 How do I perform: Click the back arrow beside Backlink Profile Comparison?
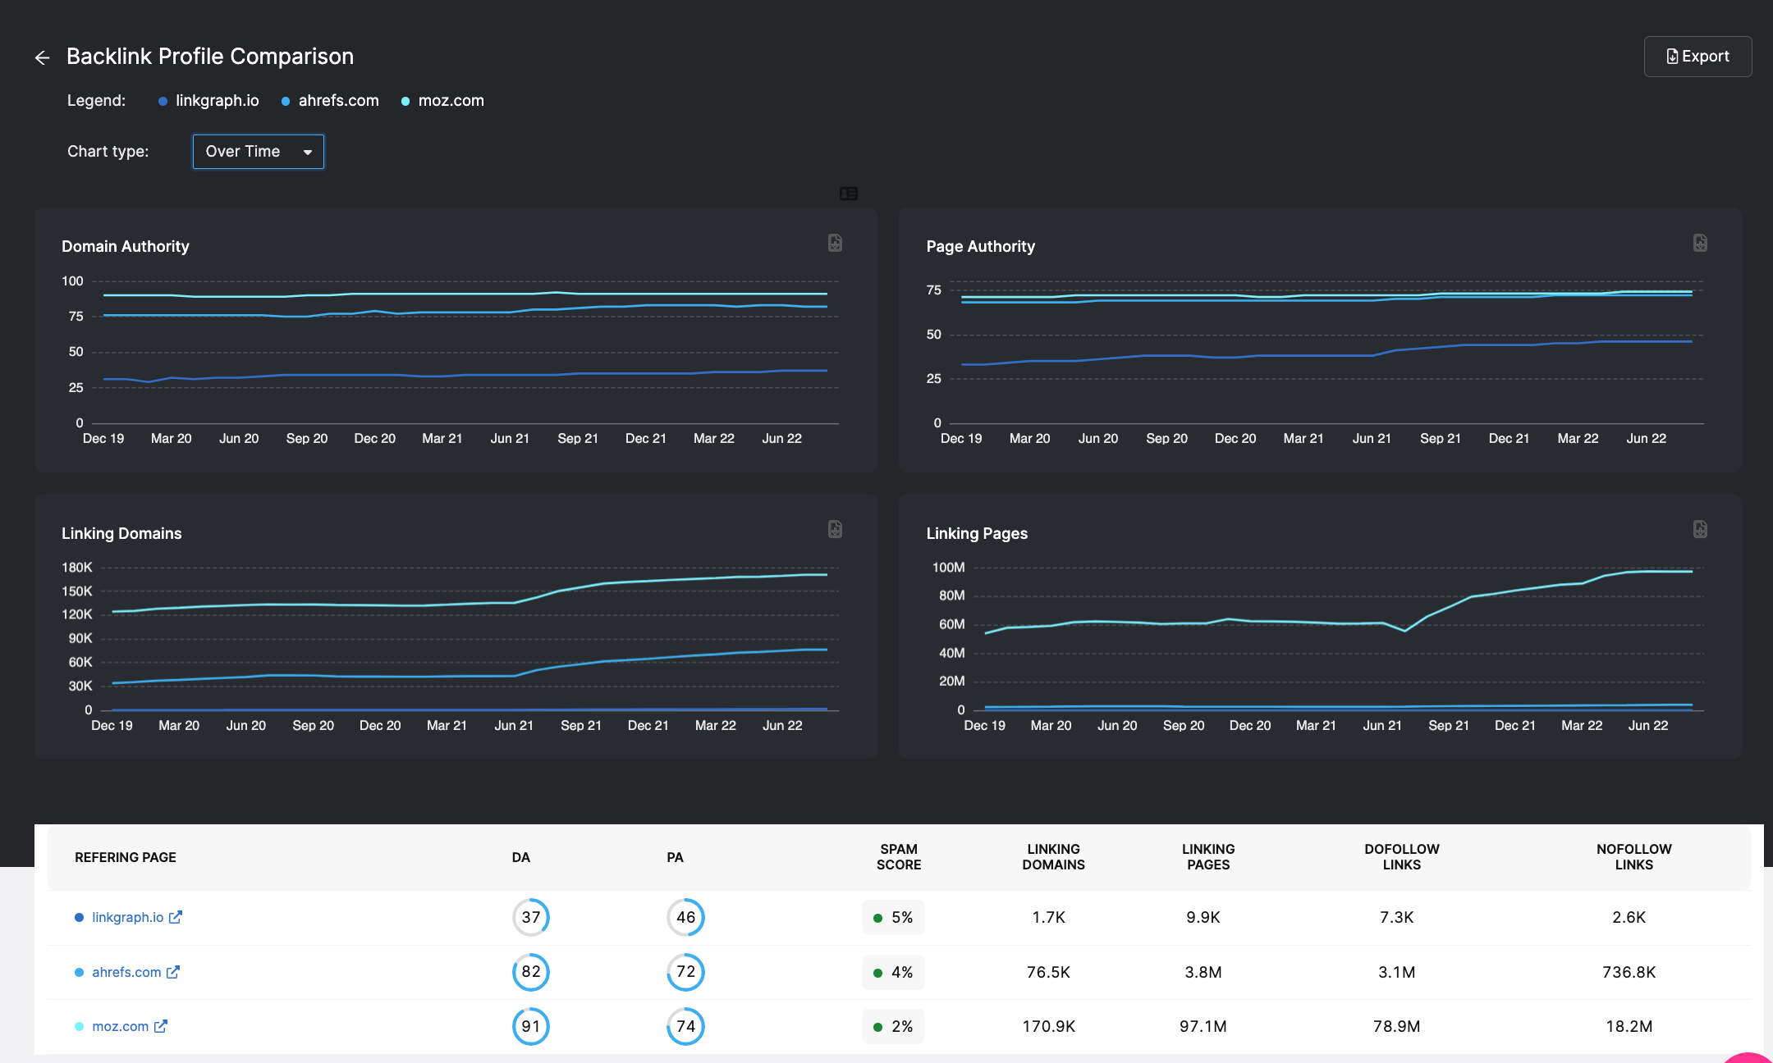tap(42, 57)
